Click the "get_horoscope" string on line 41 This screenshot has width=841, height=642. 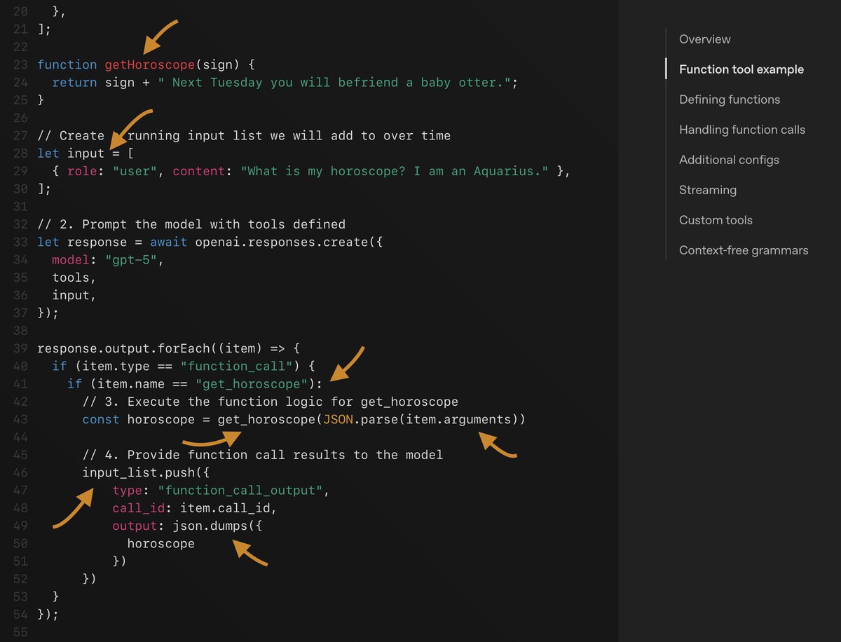252,383
